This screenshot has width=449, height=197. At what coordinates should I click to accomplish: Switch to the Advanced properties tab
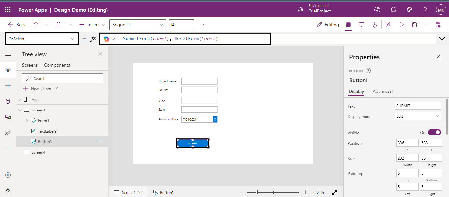click(x=383, y=91)
